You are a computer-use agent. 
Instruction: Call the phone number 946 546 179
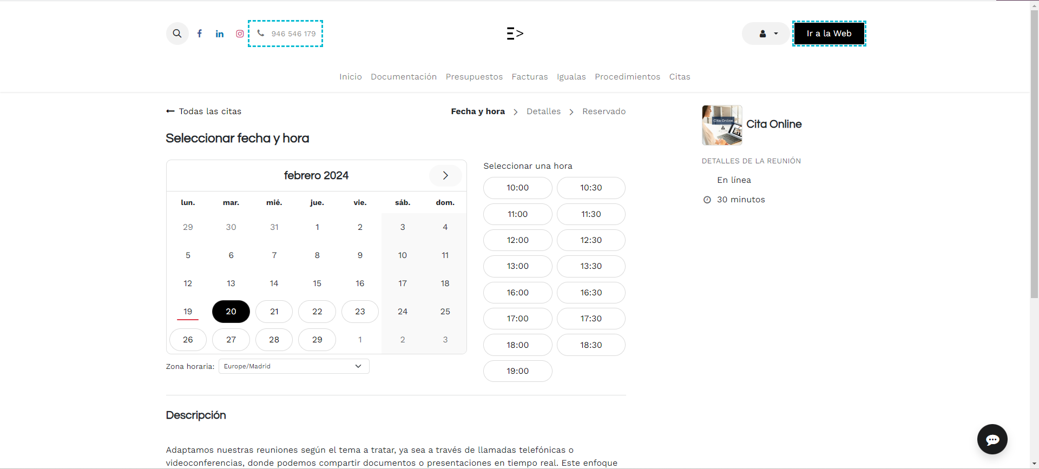286,34
